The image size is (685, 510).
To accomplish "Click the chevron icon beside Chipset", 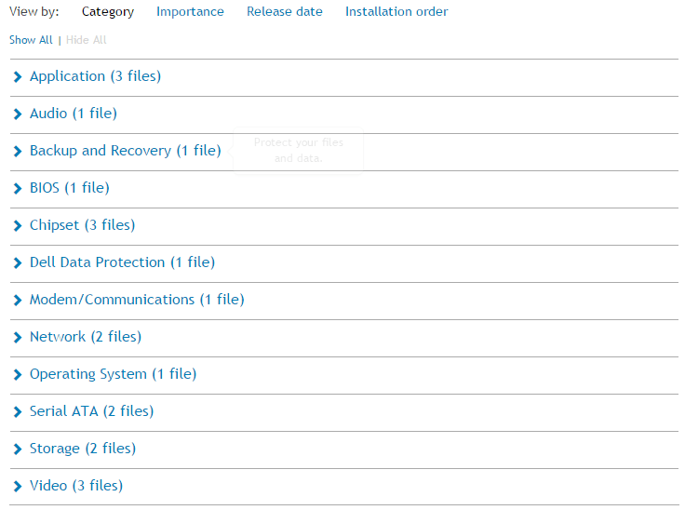I will point(18,225).
